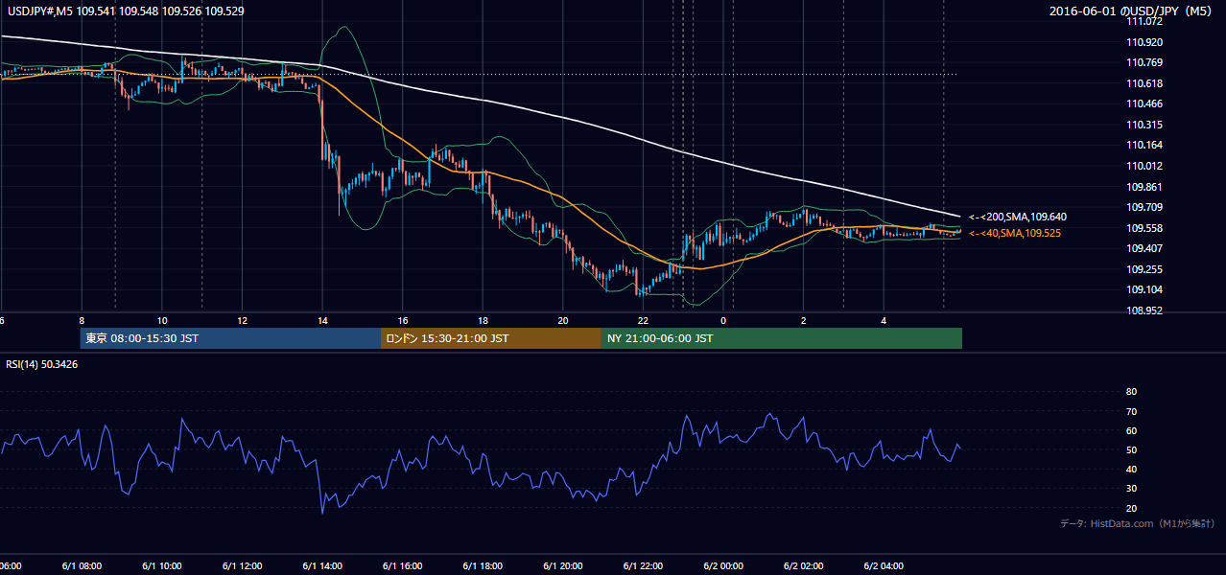Click RSI axis level 20

1131,508
